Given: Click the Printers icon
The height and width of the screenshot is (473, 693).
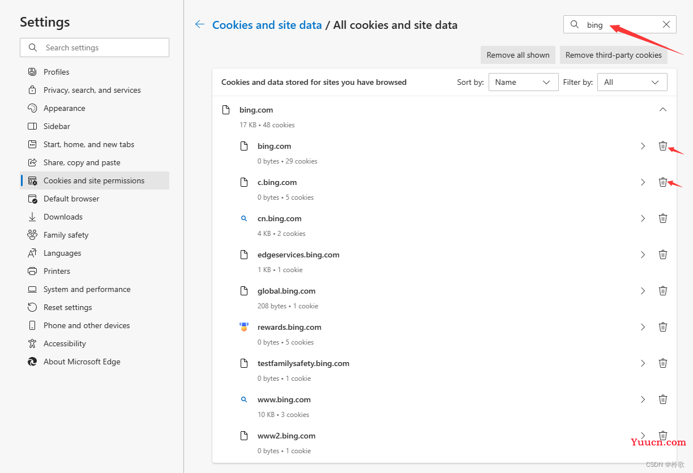Looking at the screenshot, I should (x=32, y=271).
